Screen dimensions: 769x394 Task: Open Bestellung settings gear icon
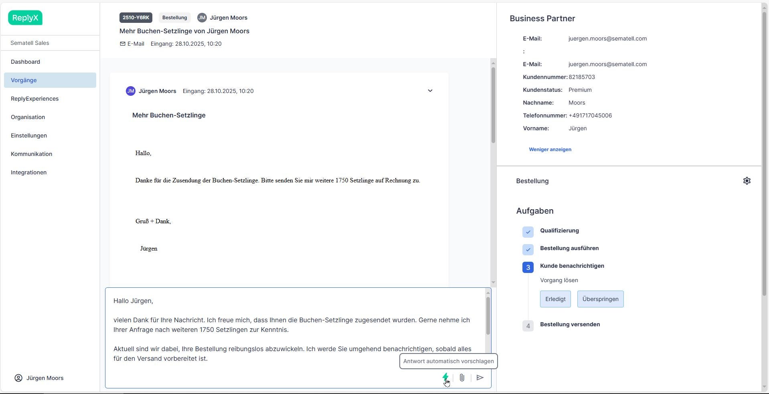click(x=747, y=181)
